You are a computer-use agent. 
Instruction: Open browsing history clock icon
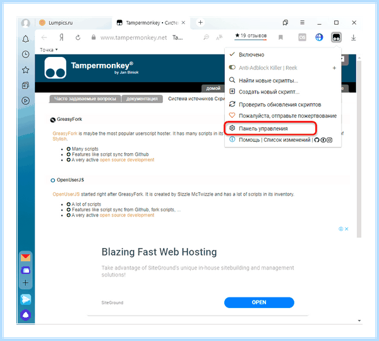[x=26, y=54]
